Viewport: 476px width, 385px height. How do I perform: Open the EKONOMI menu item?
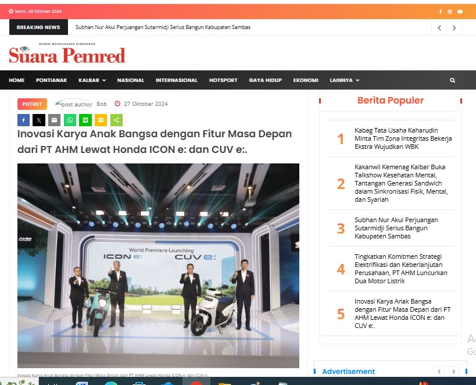click(306, 80)
